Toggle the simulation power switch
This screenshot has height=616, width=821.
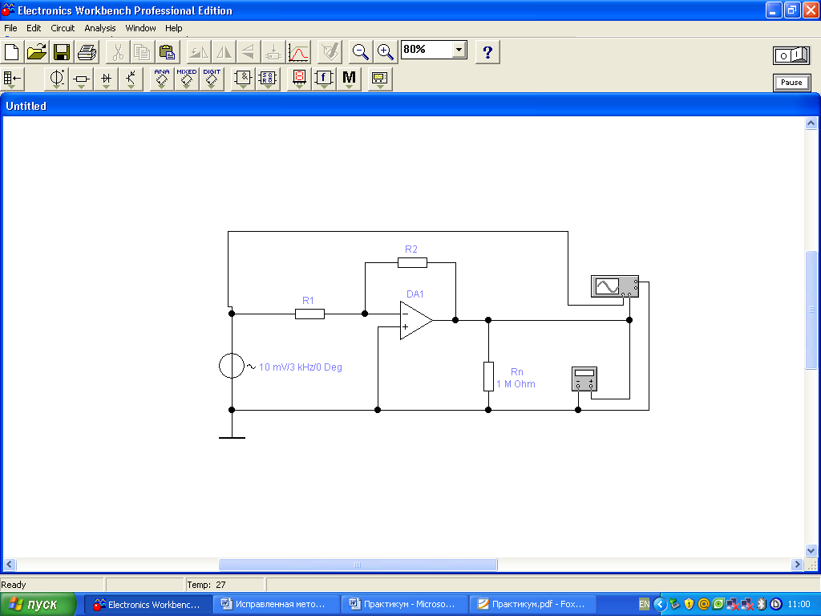[x=791, y=55]
